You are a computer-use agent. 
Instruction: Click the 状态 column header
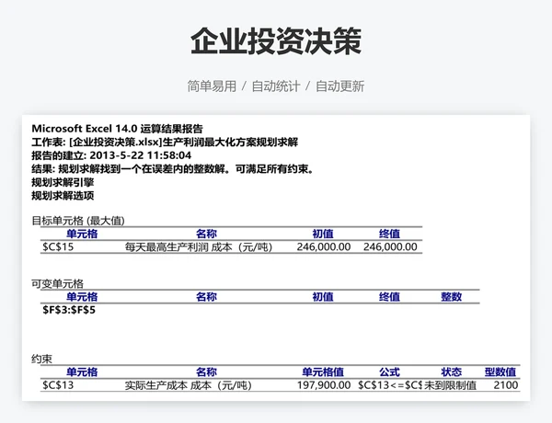click(x=452, y=372)
